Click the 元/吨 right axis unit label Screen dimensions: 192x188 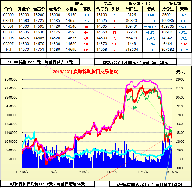pos(180,72)
